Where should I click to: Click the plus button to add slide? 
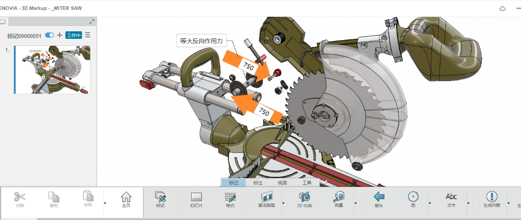pos(60,35)
